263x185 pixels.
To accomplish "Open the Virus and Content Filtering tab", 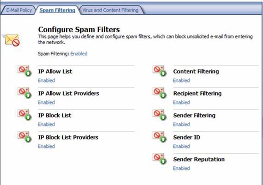I will 110,10.
